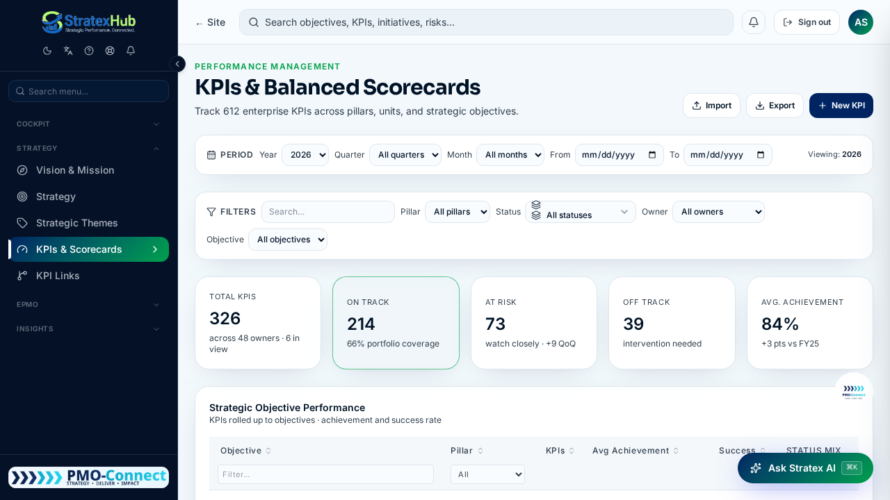The width and height of the screenshot is (890, 500).
Task: Open the All owners dropdown
Action: [718, 212]
